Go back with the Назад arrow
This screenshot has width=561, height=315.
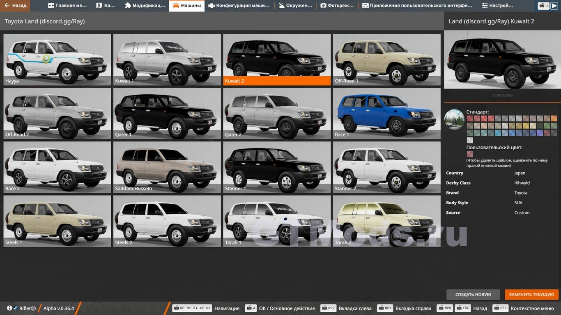pos(15,6)
